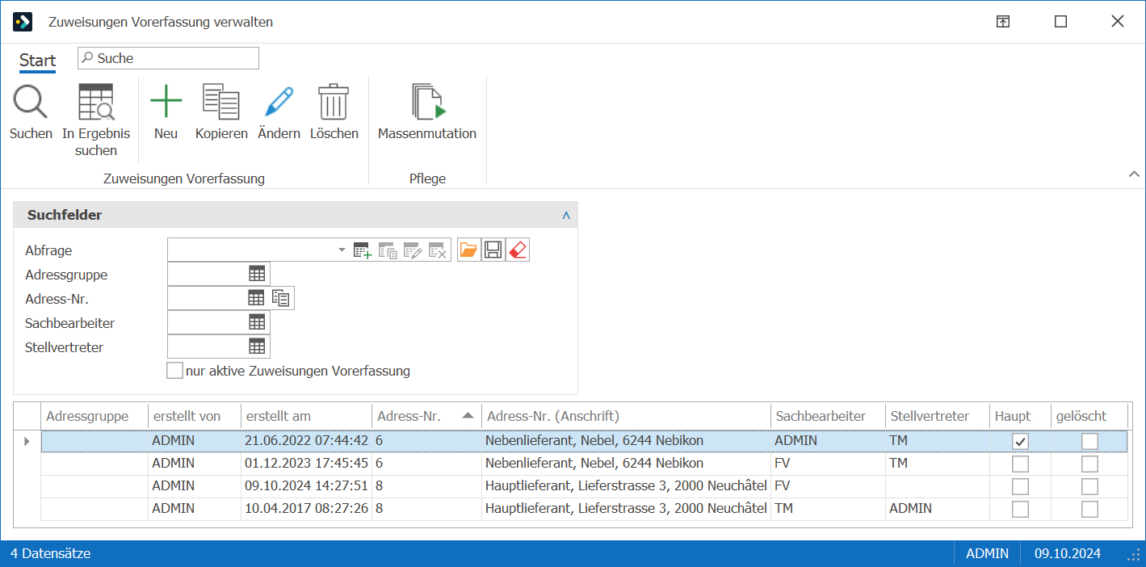Check Haupt for the 09.10.2024 14:27:51 row

(1021, 486)
